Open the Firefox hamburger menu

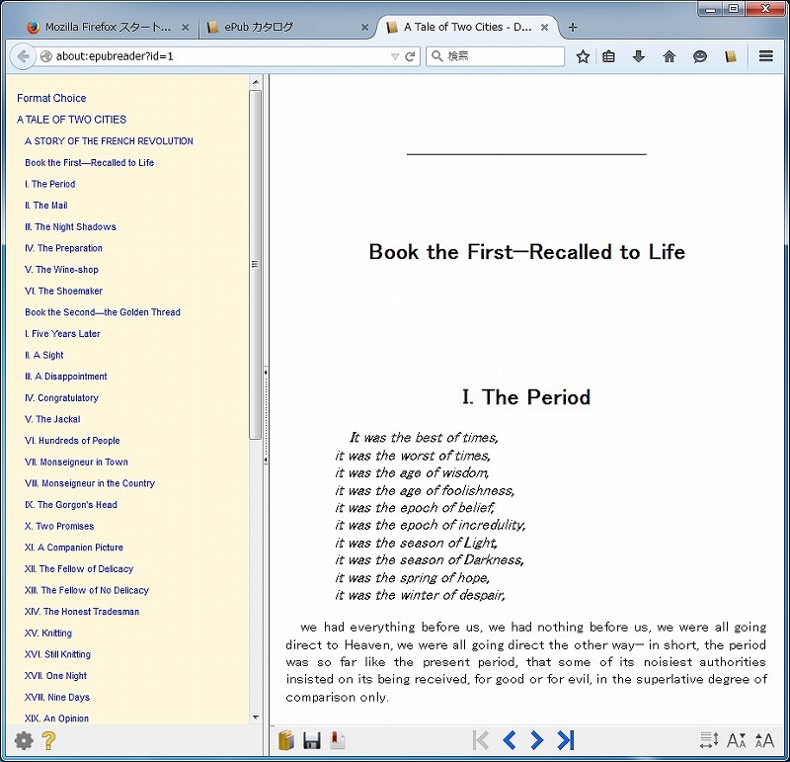tap(766, 56)
